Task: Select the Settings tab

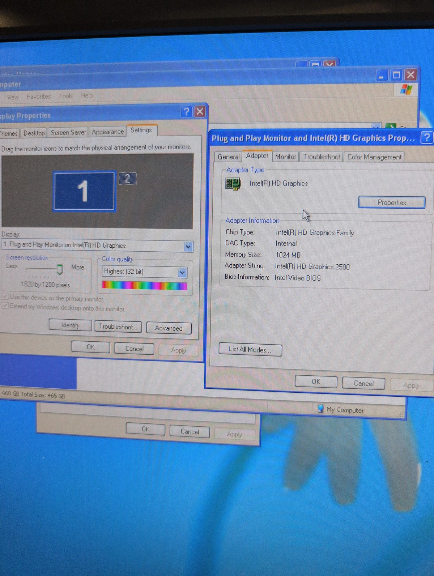Action: [x=141, y=130]
